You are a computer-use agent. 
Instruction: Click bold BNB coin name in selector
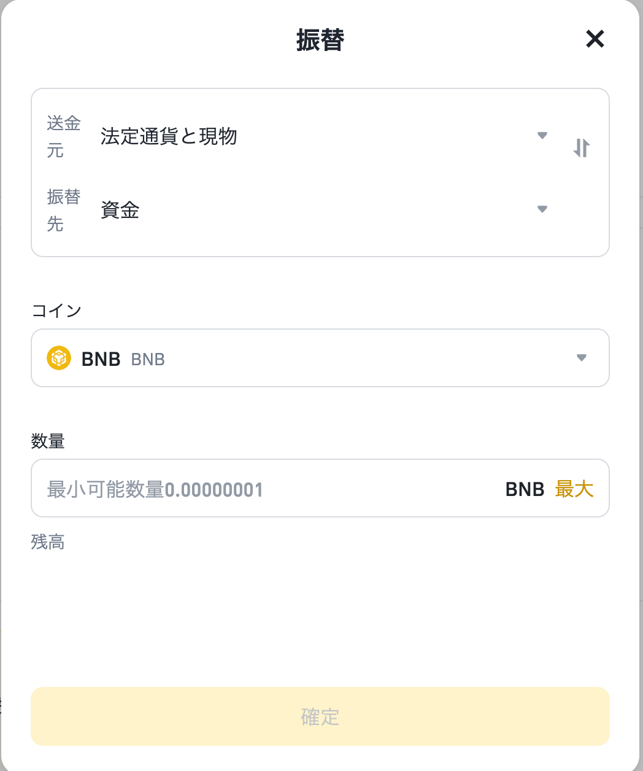[101, 359]
